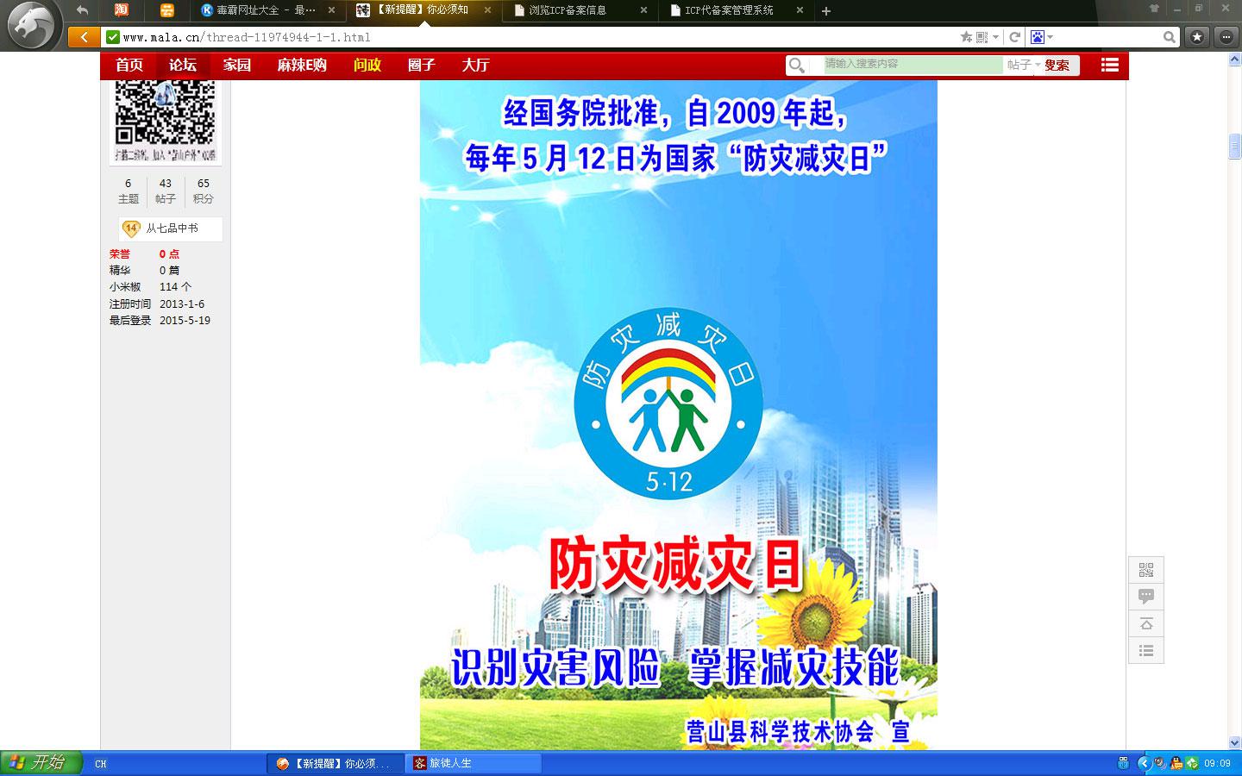Viewport: 1242px width, 776px height.
Task: Open the browser more-options ellipsis button
Action: pyautogui.click(x=1226, y=37)
